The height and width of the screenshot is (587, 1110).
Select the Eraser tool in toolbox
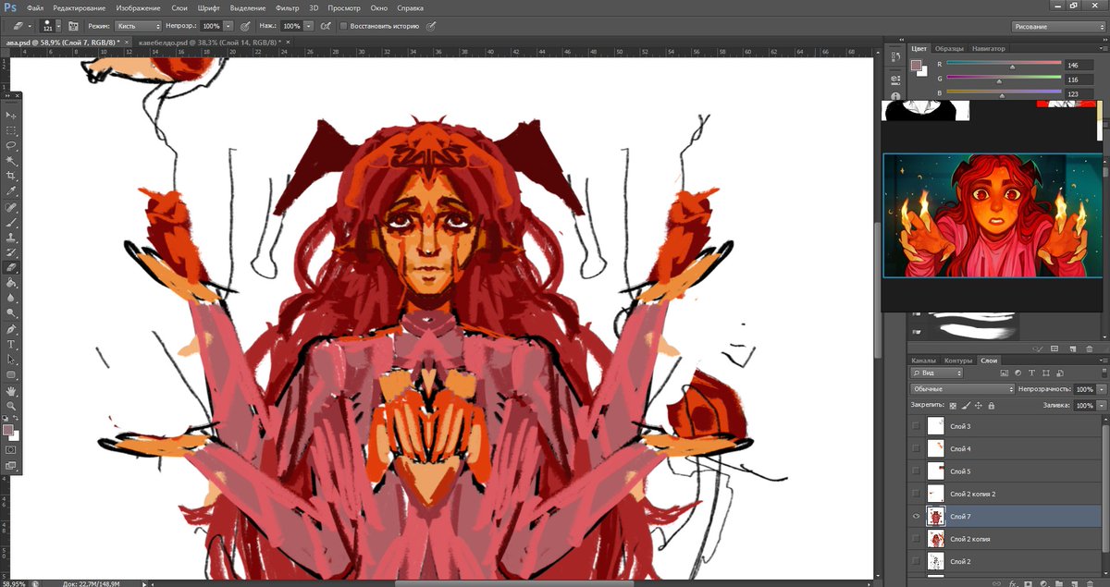tap(11, 268)
